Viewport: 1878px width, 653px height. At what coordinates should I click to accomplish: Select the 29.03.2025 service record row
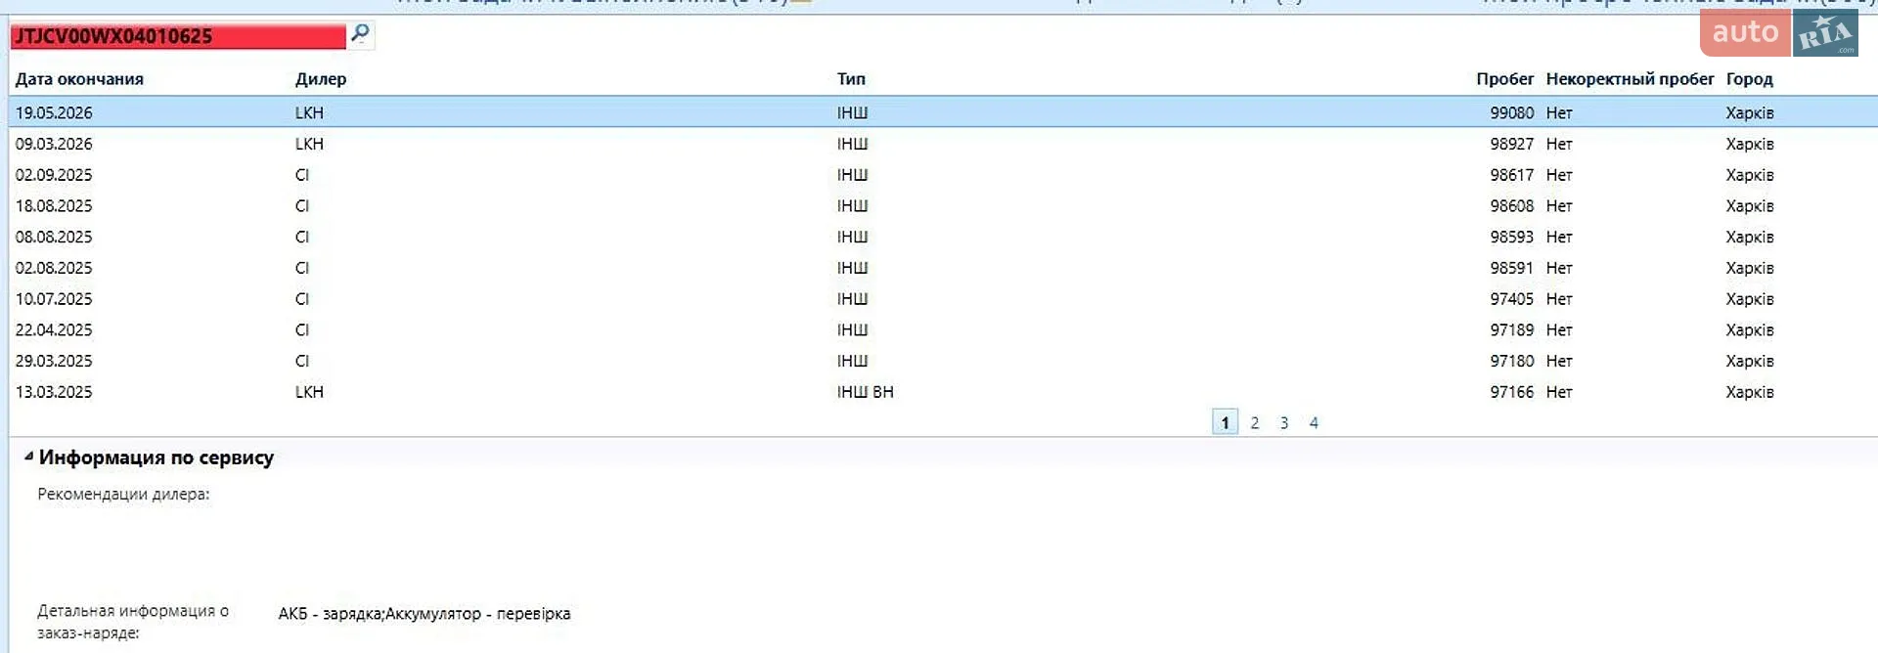[943, 361]
